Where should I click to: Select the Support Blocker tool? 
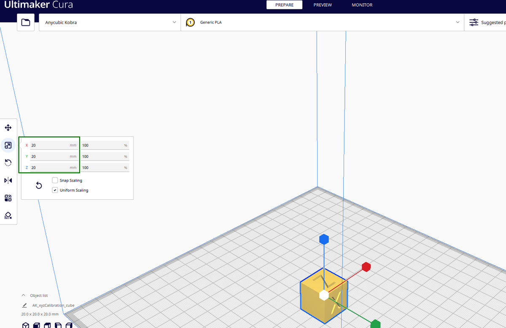[8, 216]
